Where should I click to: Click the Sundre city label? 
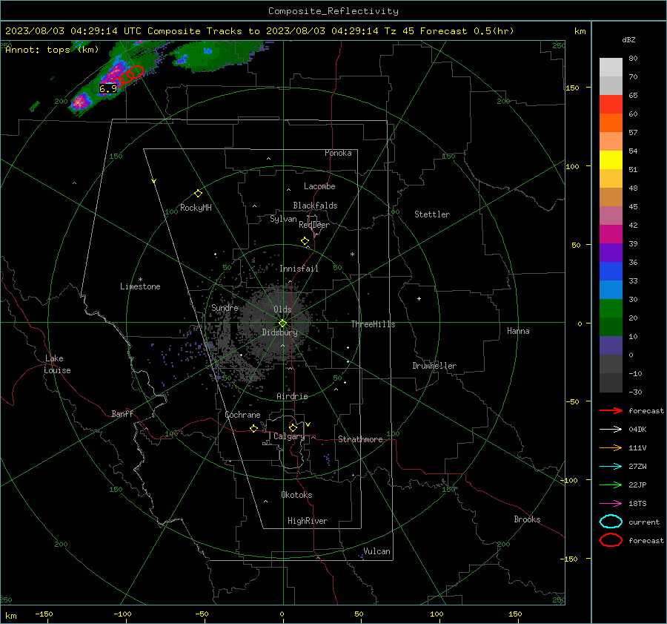click(225, 307)
